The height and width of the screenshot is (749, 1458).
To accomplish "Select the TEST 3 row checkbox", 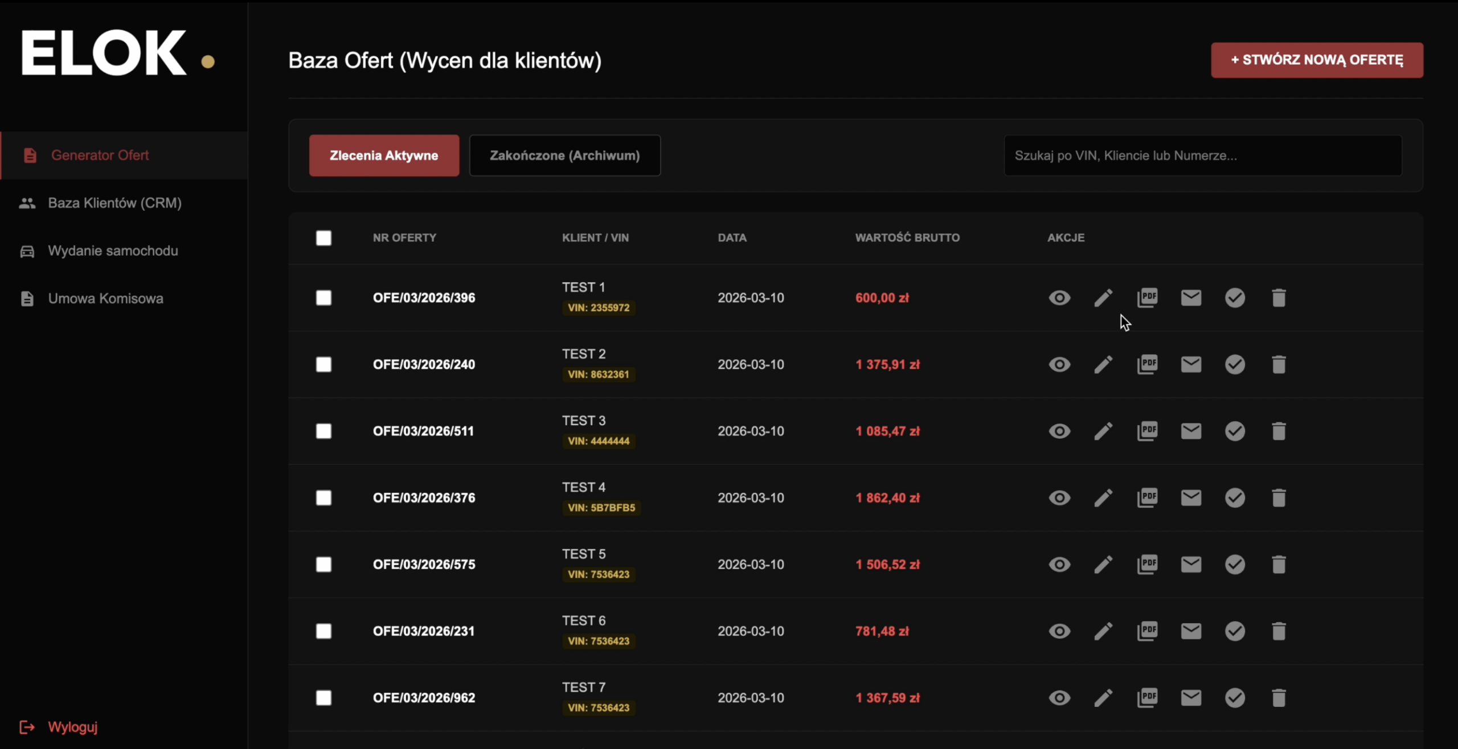I will (x=323, y=431).
